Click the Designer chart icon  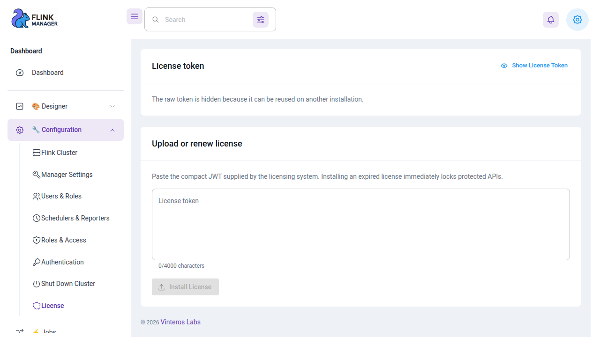[20, 106]
